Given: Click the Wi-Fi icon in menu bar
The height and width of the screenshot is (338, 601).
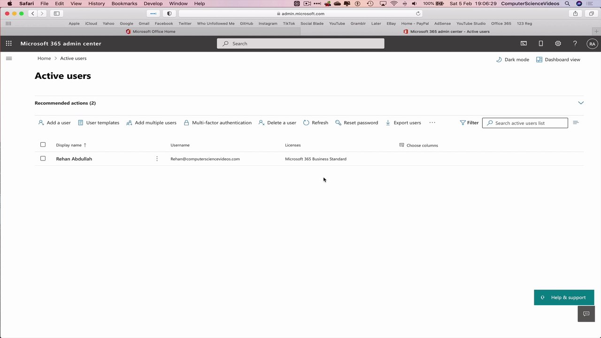Looking at the screenshot, I should (x=394, y=4).
